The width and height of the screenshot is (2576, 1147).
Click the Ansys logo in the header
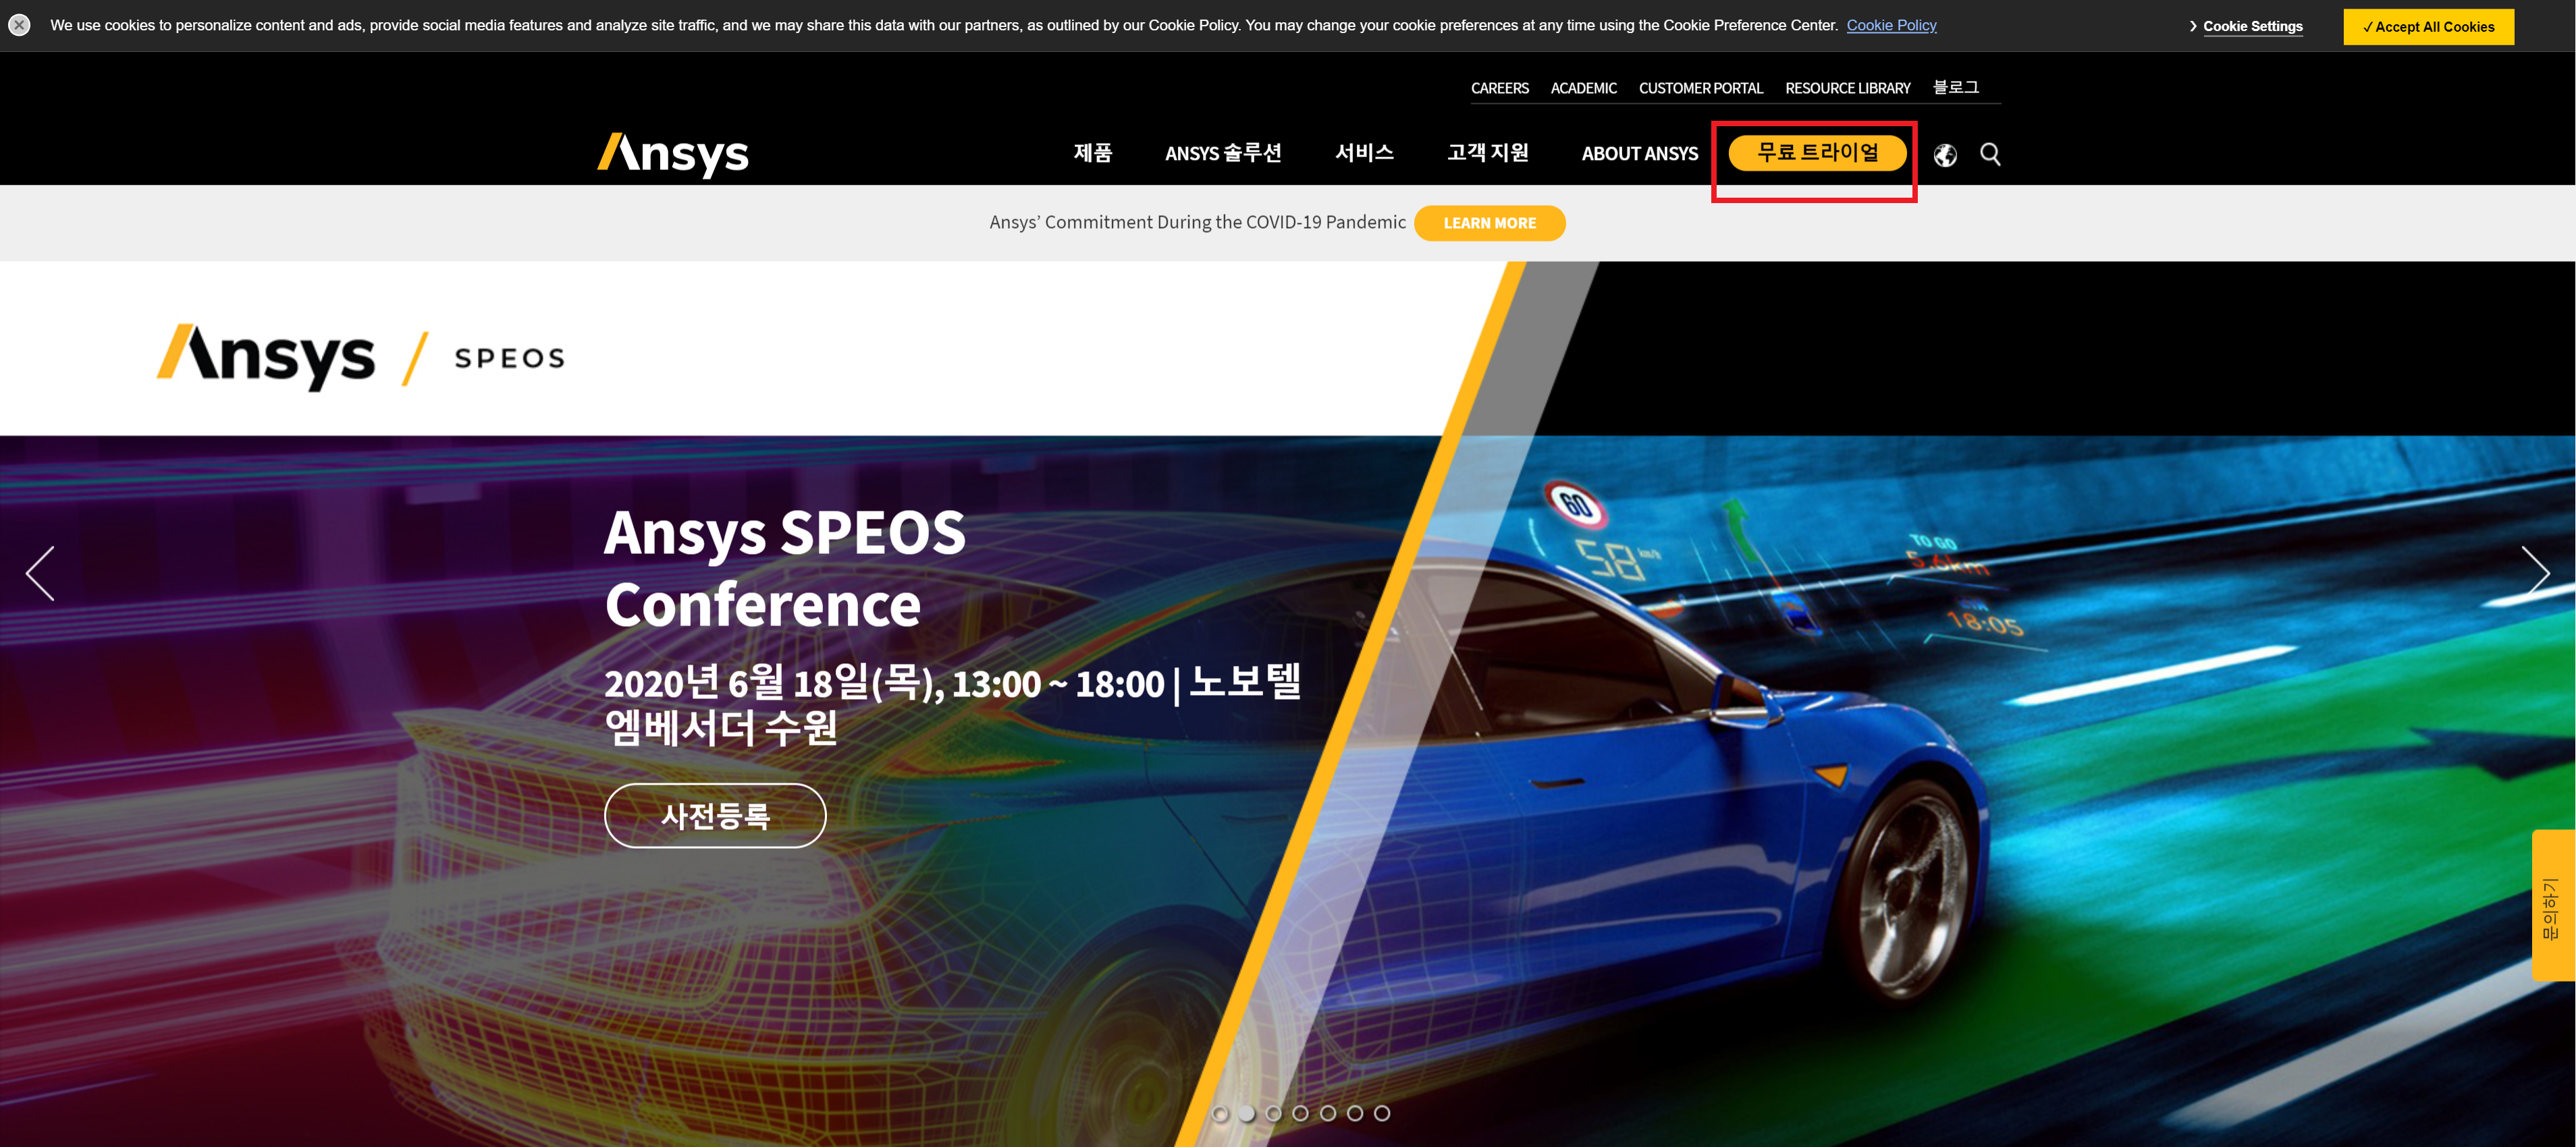(x=673, y=154)
